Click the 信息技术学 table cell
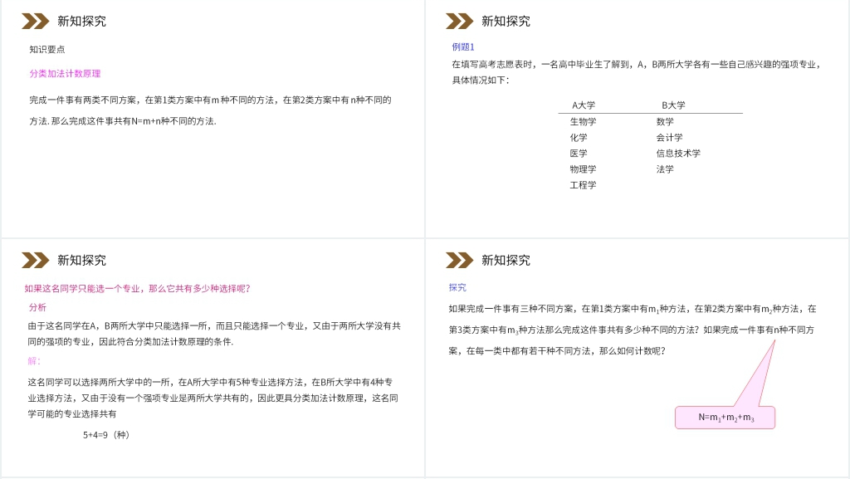Viewport: 850px width, 479px height. pyautogui.click(x=678, y=154)
